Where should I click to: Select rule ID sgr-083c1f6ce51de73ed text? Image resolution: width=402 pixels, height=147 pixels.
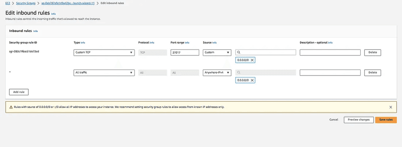pos(24,51)
